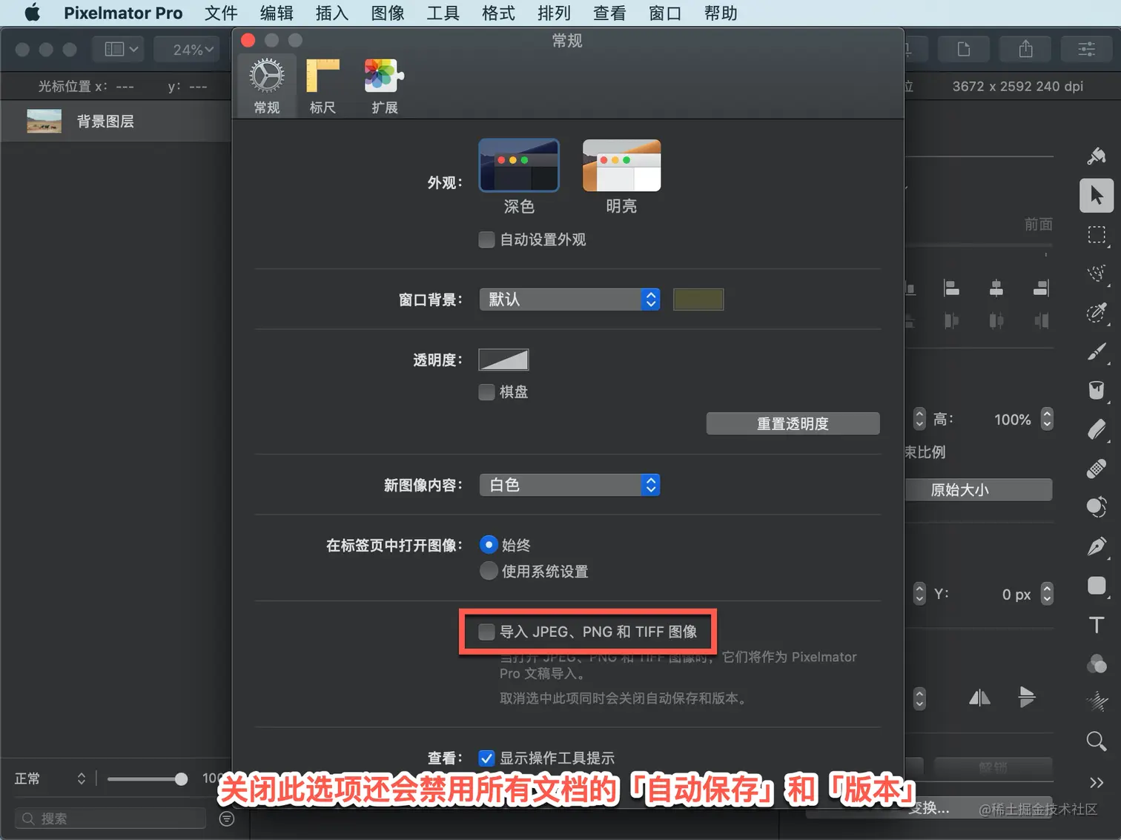Open the File menu
The height and width of the screenshot is (840, 1121).
click(221, 13)
